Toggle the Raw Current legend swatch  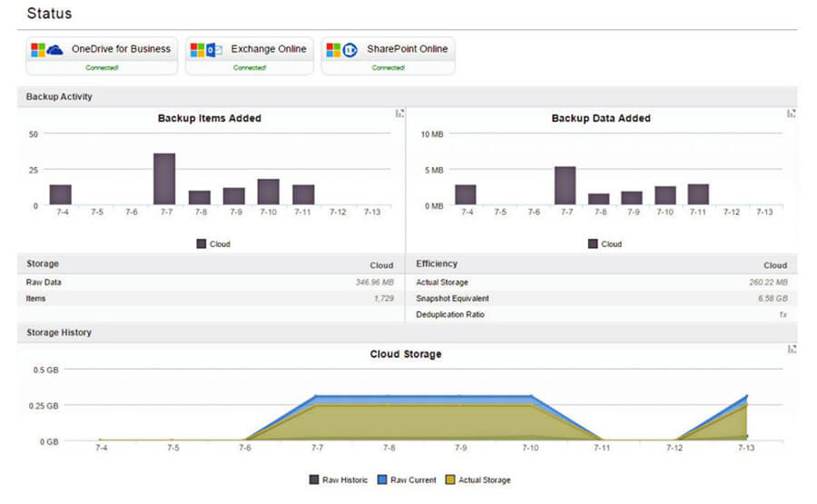(382, 479)
